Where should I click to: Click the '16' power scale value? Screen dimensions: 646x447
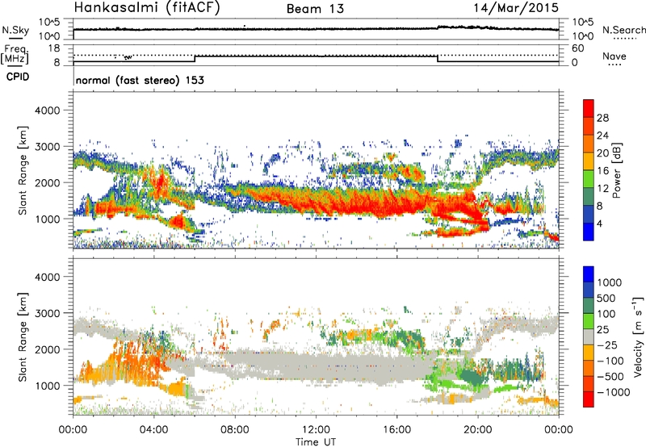(x=602, y=171)
